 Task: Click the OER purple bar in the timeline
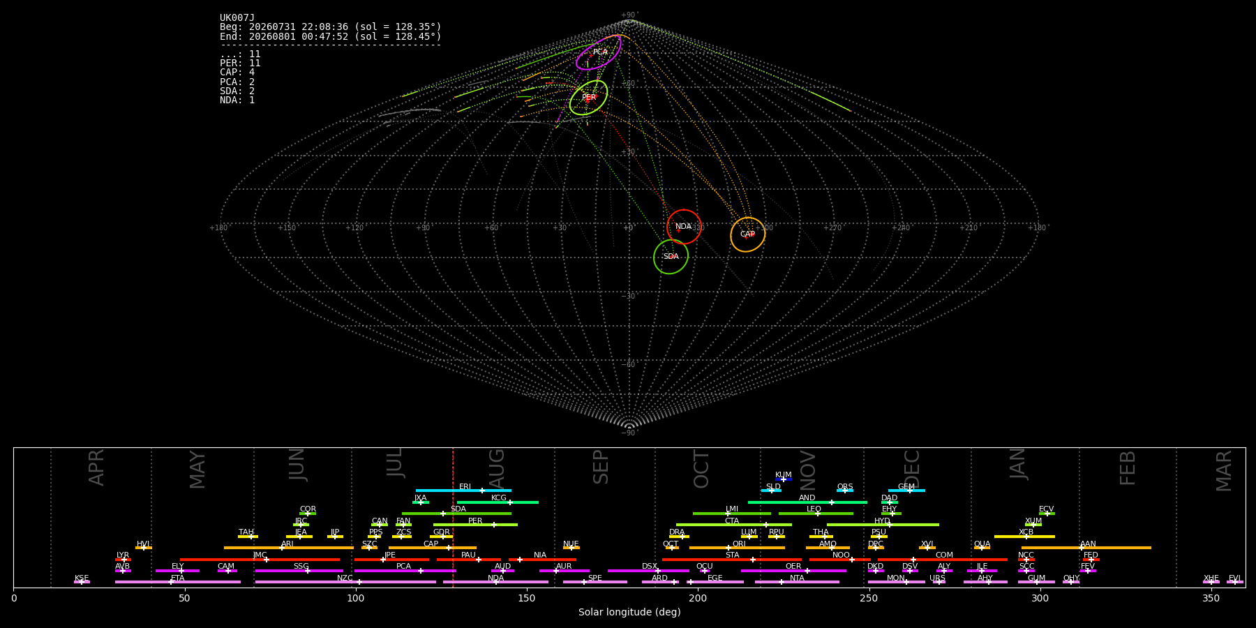click(x=793, y=571)
